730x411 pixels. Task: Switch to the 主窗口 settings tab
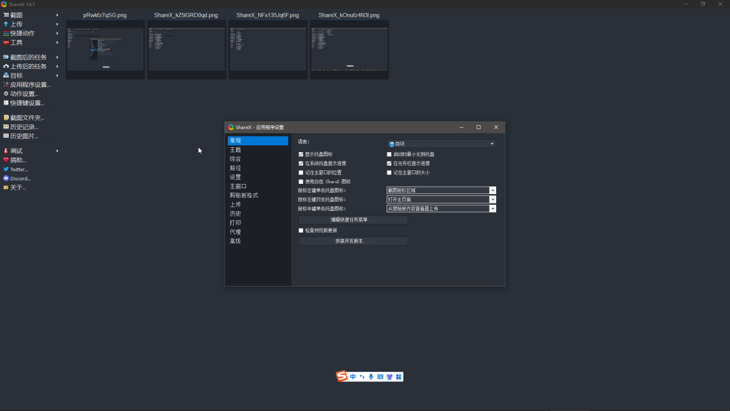point(258,186)
